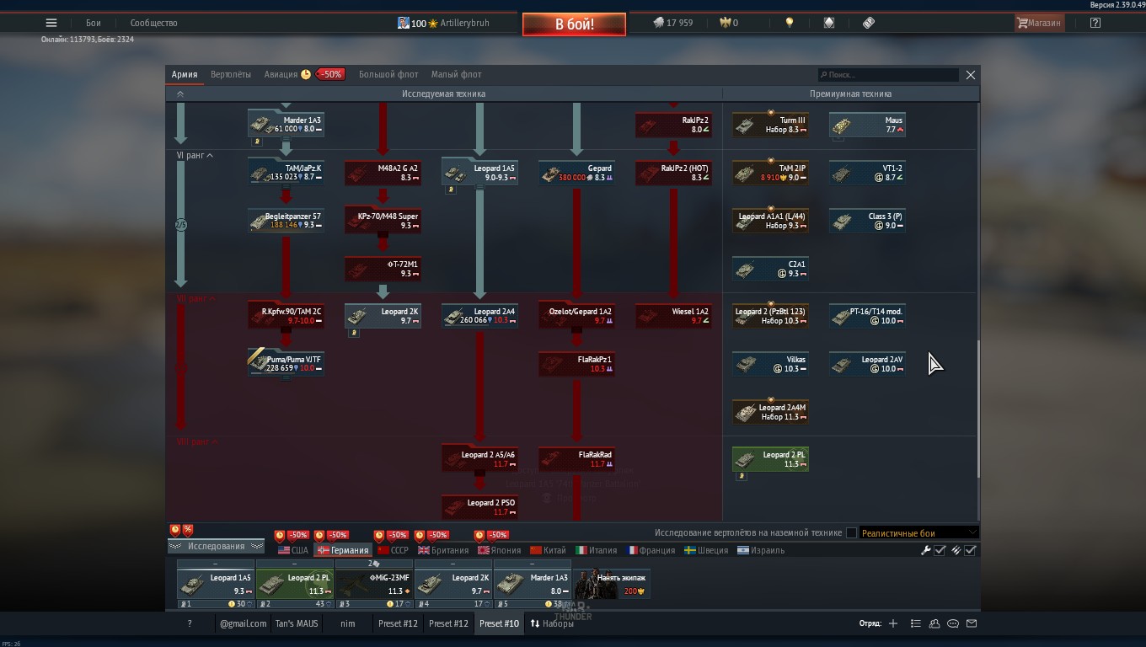Select the Marder 1A3 crew slot
The width and height of the screenshot is (1146, 647).
[x=532, y=584]
